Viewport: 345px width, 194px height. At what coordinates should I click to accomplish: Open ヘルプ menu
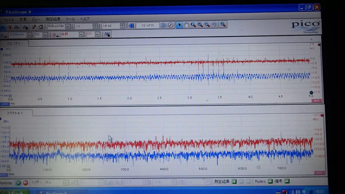85,19
